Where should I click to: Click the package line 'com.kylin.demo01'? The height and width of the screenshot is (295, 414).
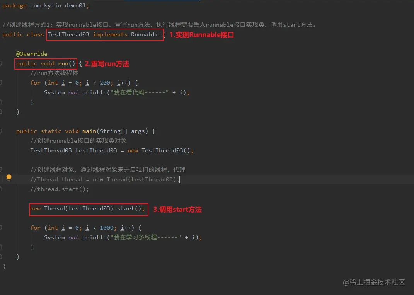pos(60,5)
